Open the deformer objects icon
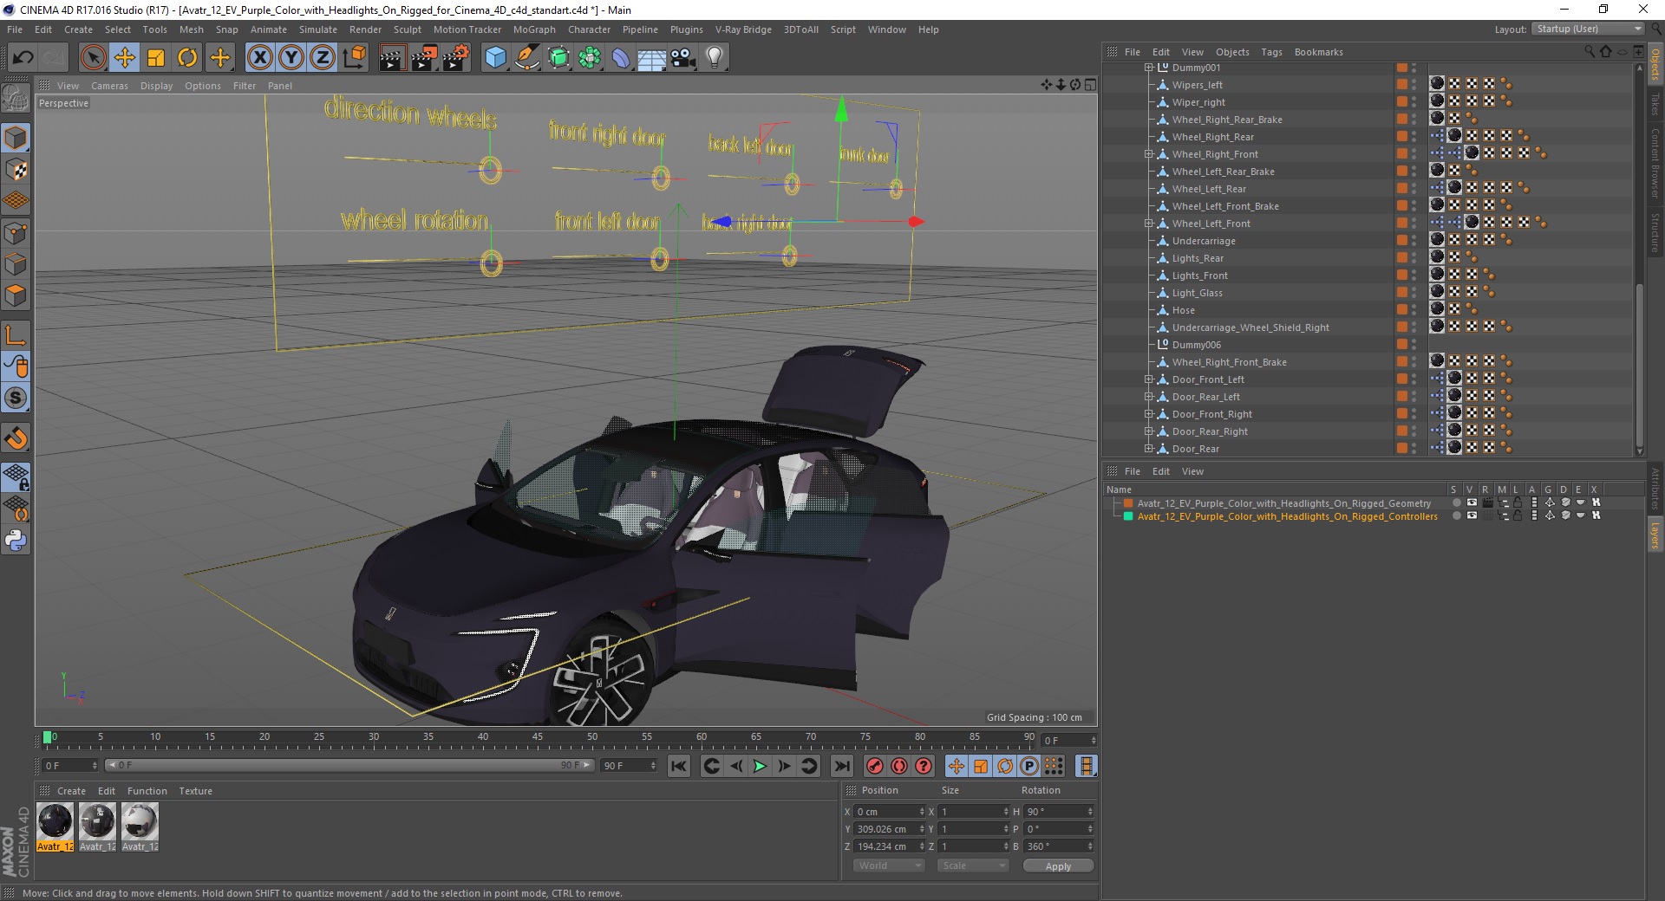 (621, 58)
